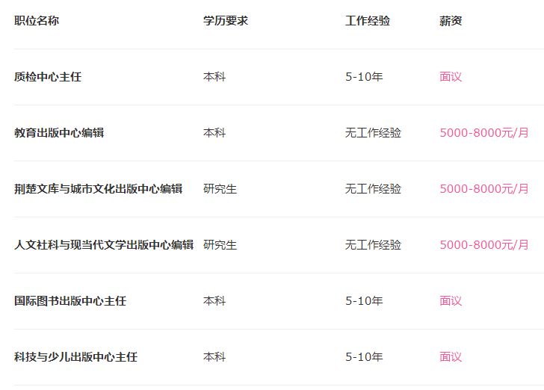Click the 学历要求 column header
The height and width of the screenshot is (390, 544).
coord(226,20)
